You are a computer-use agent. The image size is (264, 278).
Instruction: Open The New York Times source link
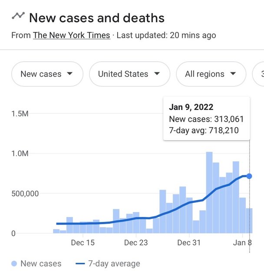point(71,35)
